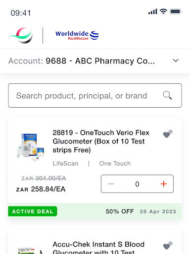Increase OneTouch quantity with red plus
The image size is (190, 254).
[x=164, y=184]
